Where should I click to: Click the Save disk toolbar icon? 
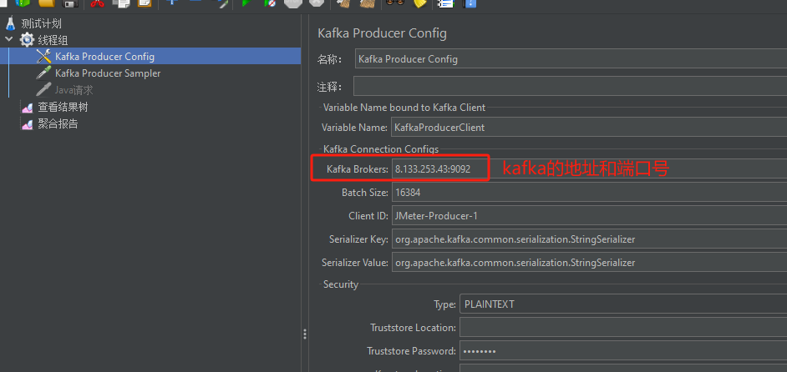coord(69,3)
